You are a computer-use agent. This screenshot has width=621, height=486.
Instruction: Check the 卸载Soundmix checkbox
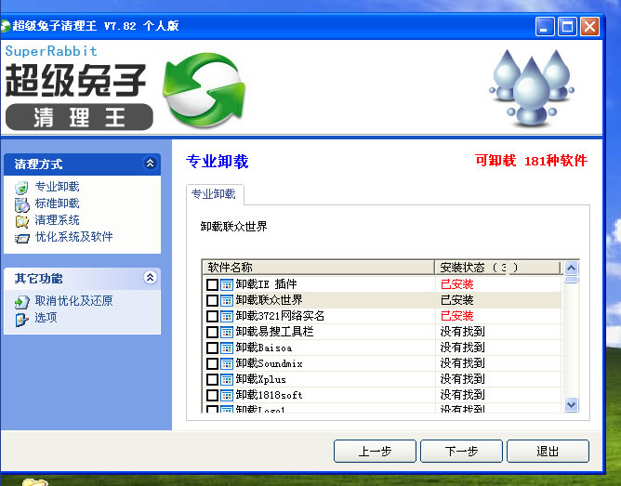[x=212, y=363]
